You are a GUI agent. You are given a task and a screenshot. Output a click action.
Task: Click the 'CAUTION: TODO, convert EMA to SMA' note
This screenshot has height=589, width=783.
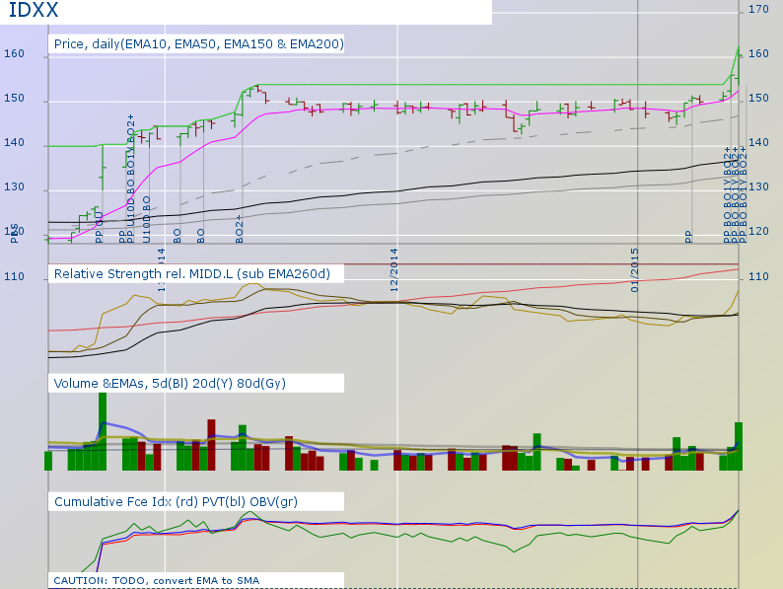coord(156,580)
